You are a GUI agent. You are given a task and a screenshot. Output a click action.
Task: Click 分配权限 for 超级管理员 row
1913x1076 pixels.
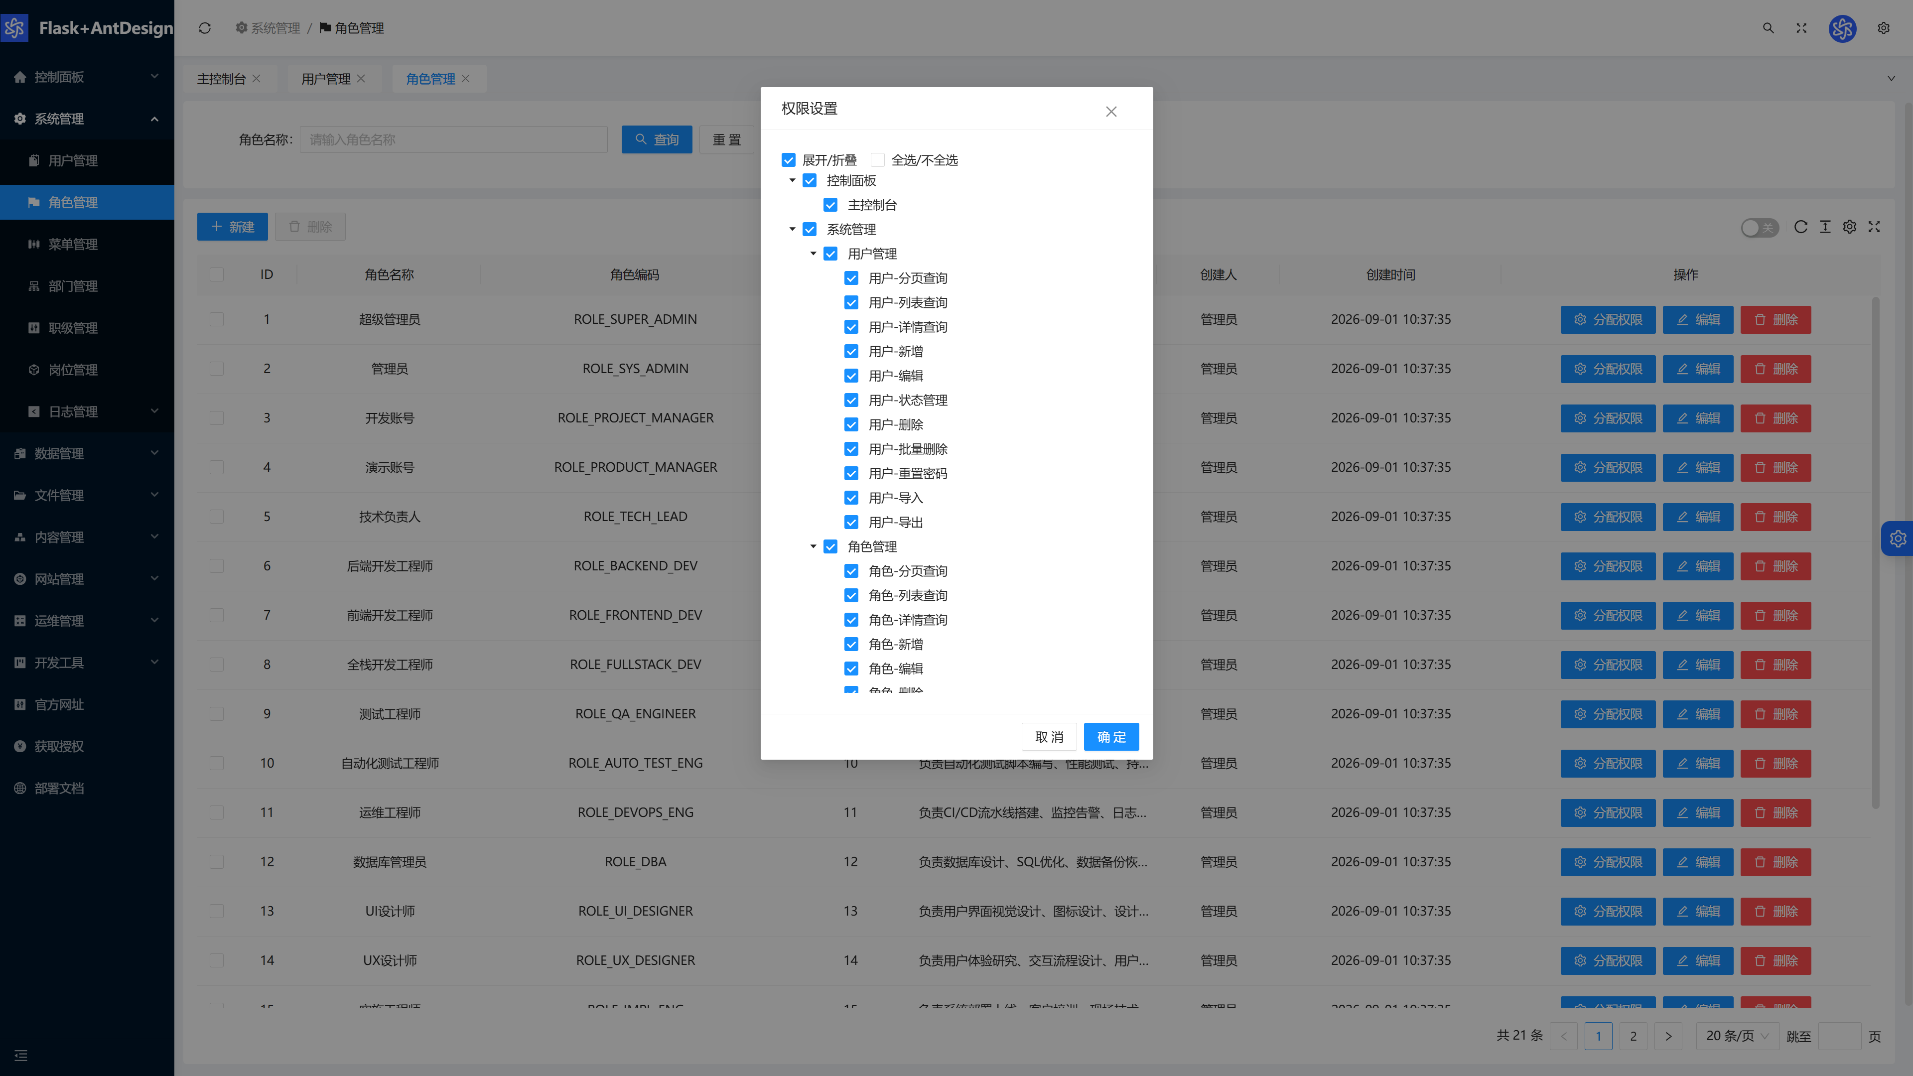(x=1608, y=320)
